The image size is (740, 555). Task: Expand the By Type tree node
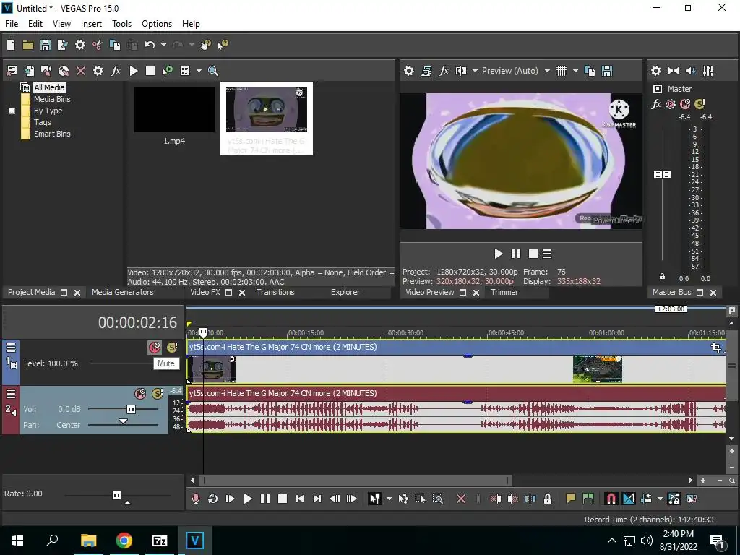pyautogui.click(x=12, y=111)
